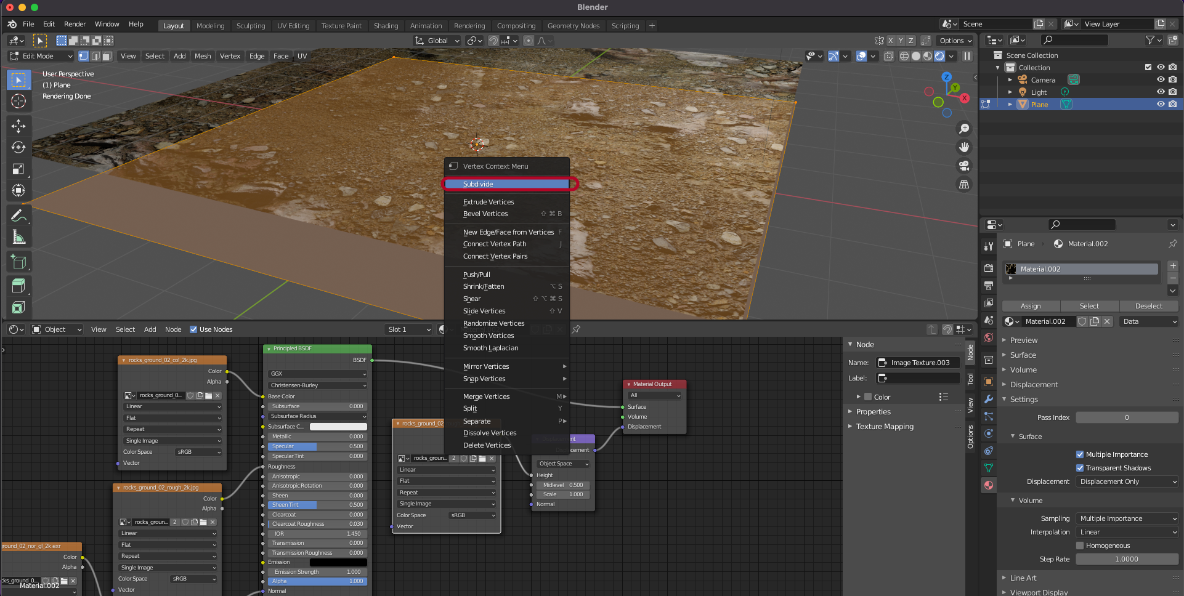The image size is (1184, 596).
Task: Hide the Camera object in the outliner
Action: pos(1161,79)
